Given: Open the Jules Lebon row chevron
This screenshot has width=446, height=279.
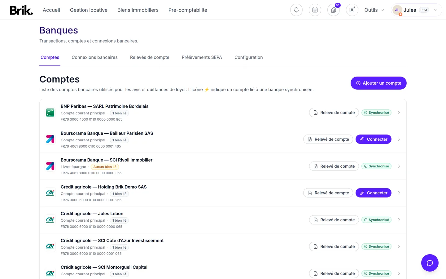Looking at the screenshot, I should click(x=399, y=220).
